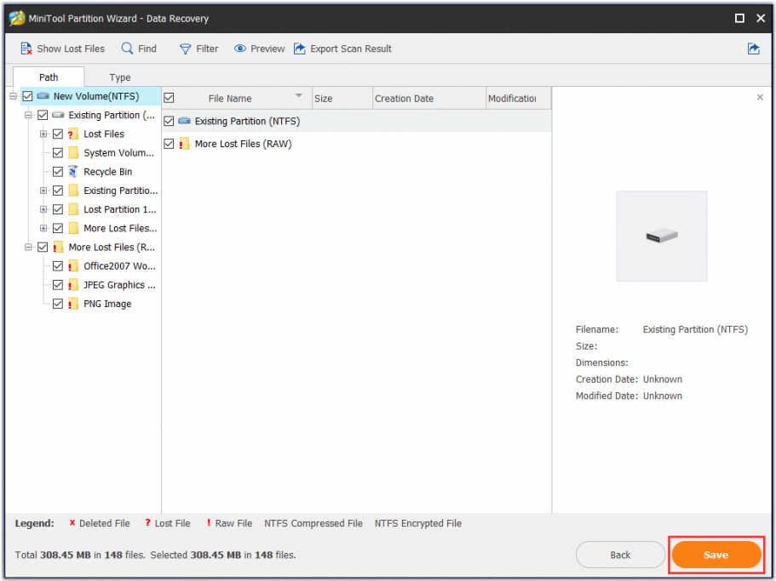Click the Show Lost Files icon

(x=26, y=48)
